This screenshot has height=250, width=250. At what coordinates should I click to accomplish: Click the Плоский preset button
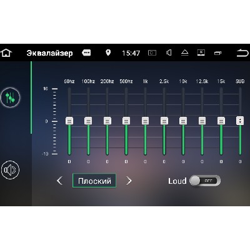(94, 181)
